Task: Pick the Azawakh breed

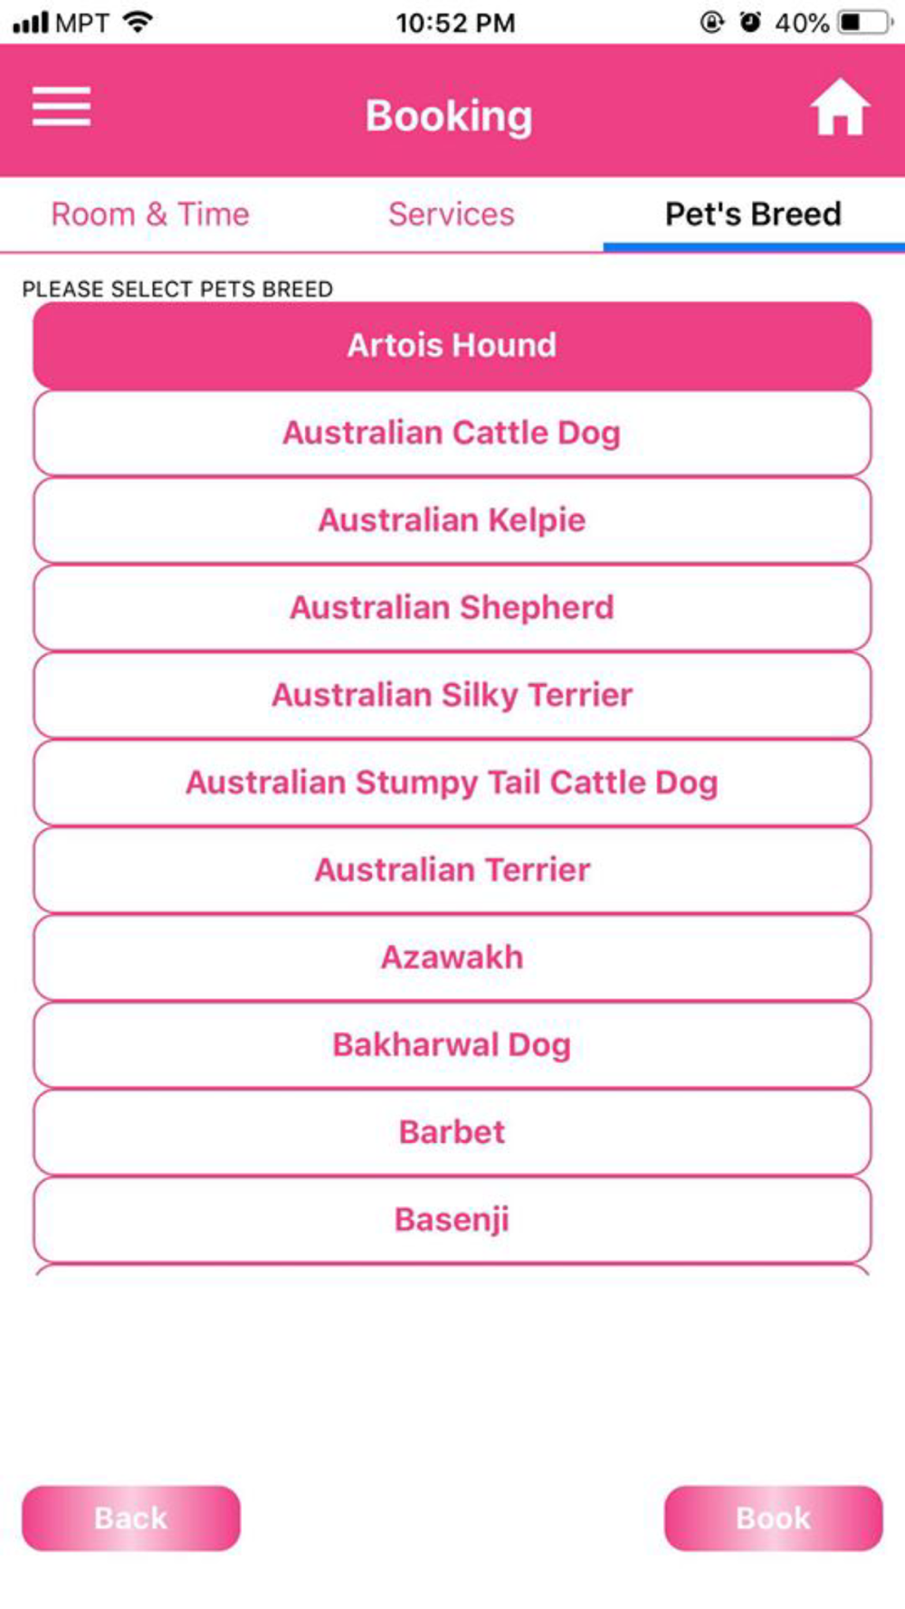Action: pos(452,957)
